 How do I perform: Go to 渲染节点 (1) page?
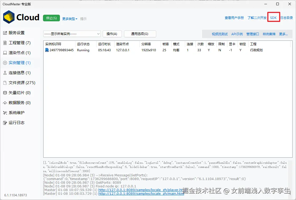[x=20, y=53]
